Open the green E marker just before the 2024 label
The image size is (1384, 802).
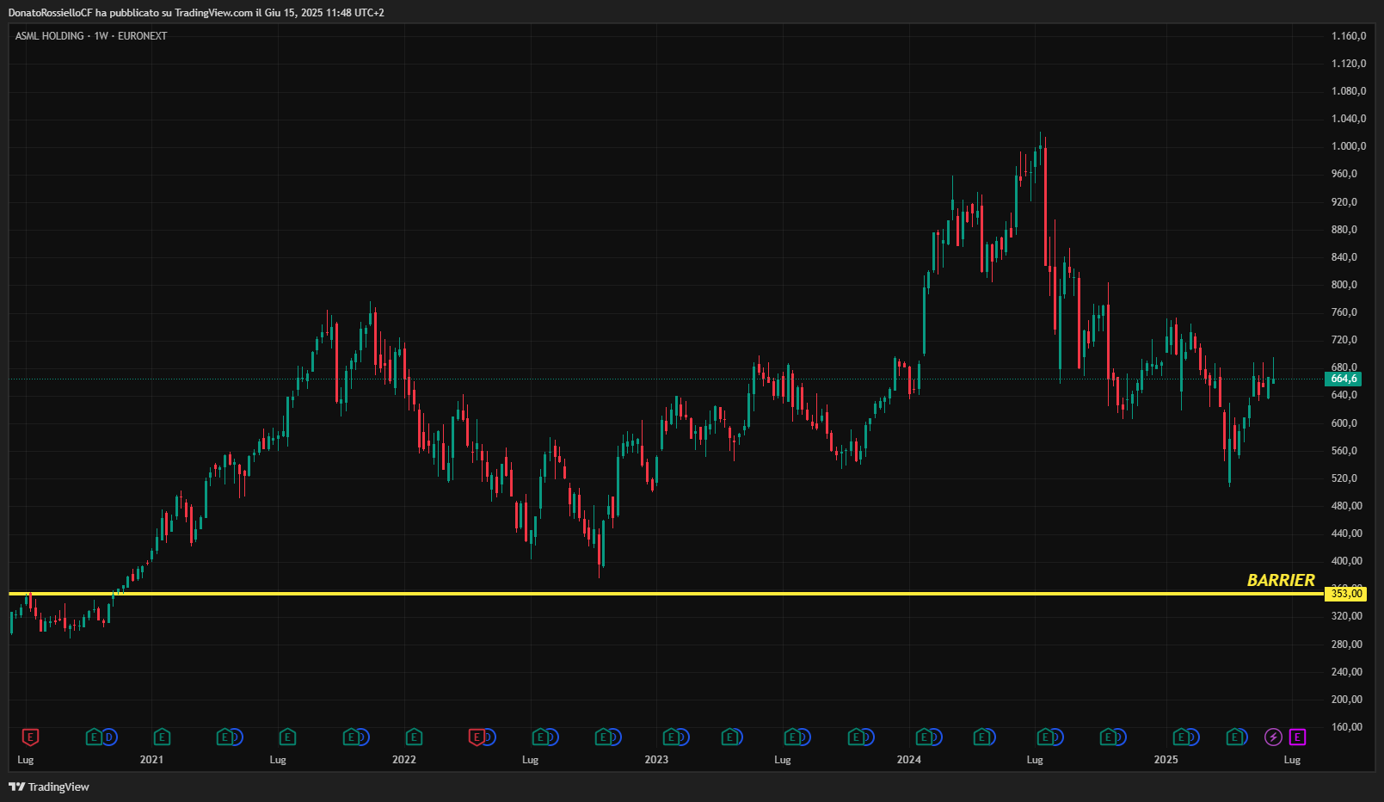[x=857, y=737]
